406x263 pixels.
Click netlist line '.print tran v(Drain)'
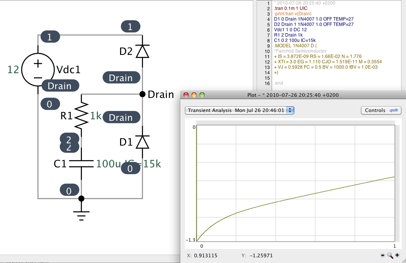click(293, 14)
